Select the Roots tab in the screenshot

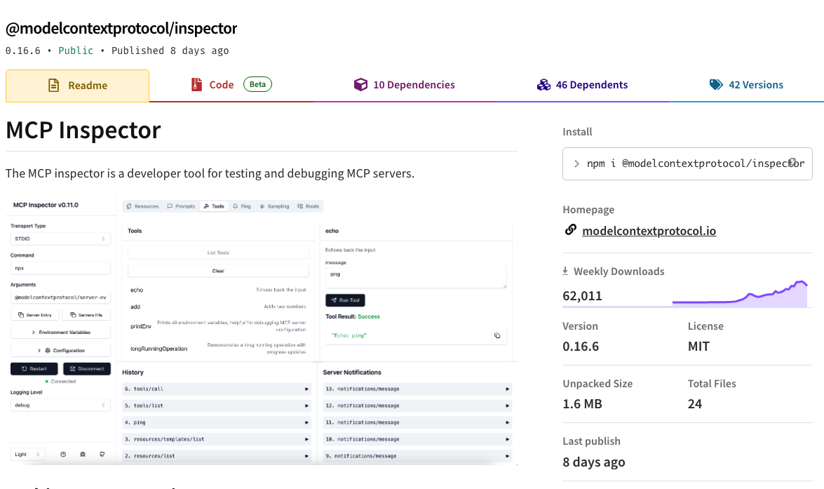point(309,206)
